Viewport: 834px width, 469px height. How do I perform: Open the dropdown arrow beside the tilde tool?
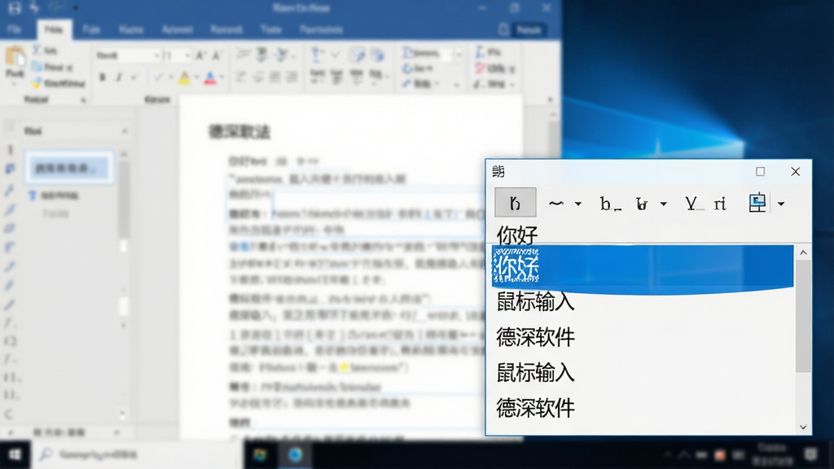click(578, 204)
